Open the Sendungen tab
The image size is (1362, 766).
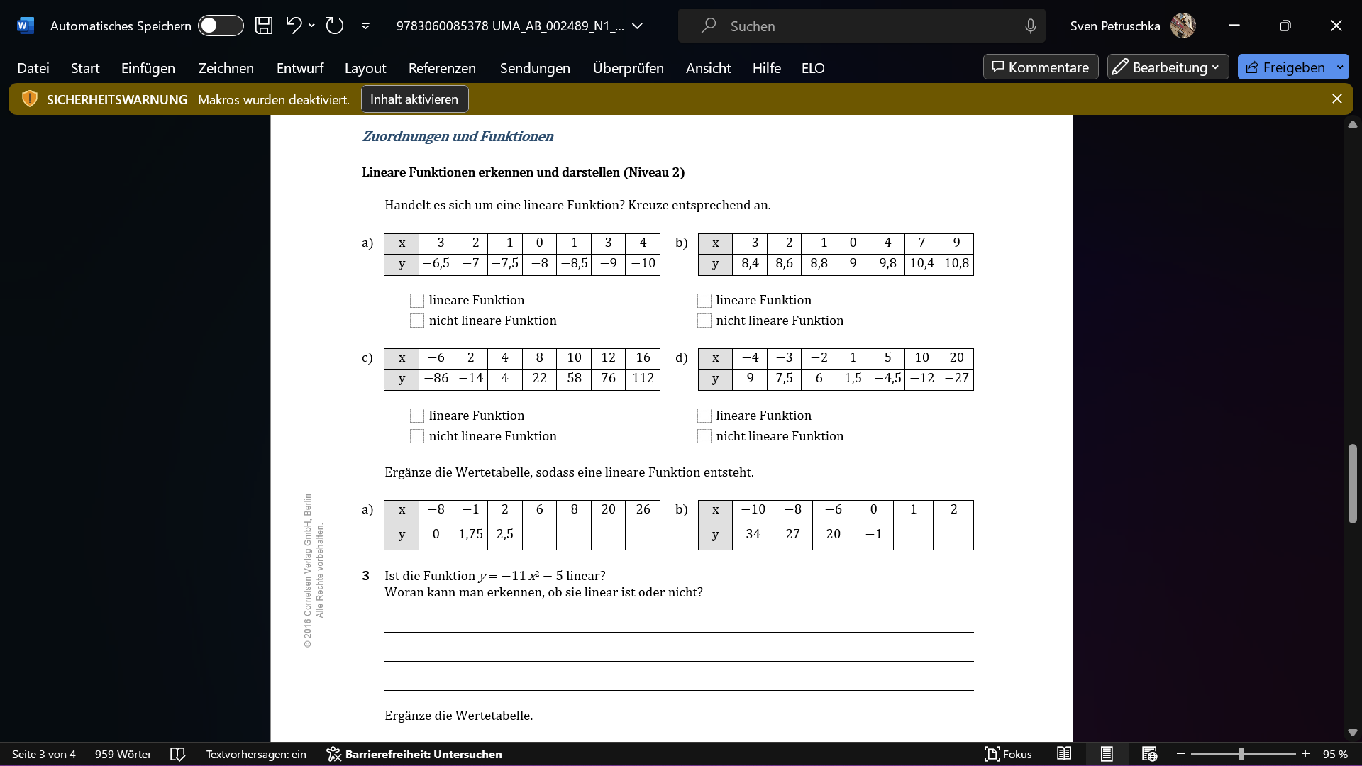535,67
